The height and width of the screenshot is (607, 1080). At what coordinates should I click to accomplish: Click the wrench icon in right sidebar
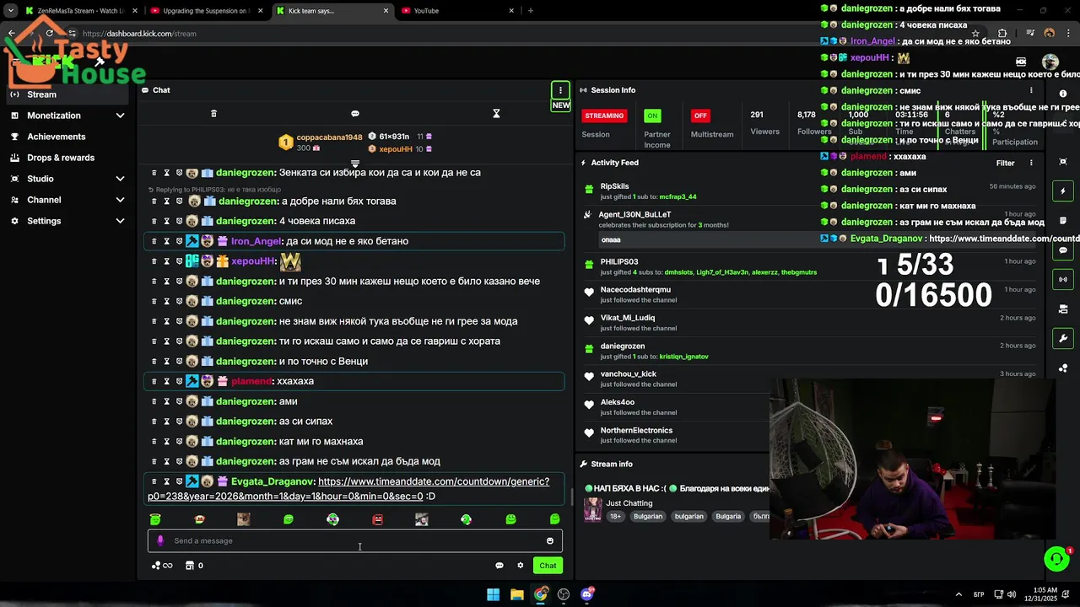point(1063,338)
